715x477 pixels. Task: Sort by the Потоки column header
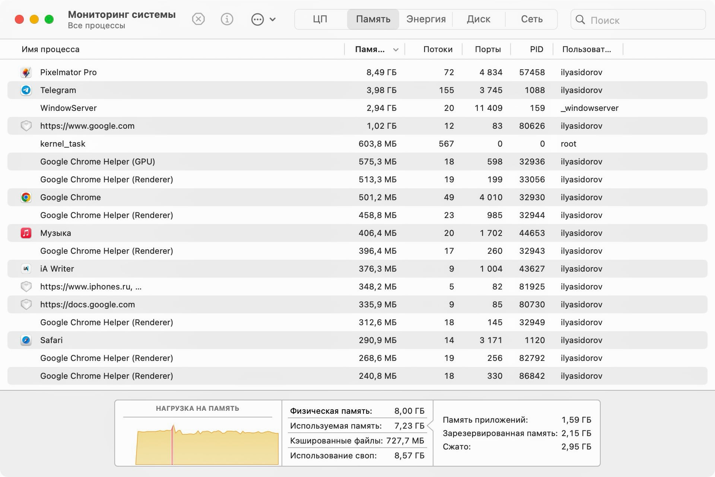(438, 49)
